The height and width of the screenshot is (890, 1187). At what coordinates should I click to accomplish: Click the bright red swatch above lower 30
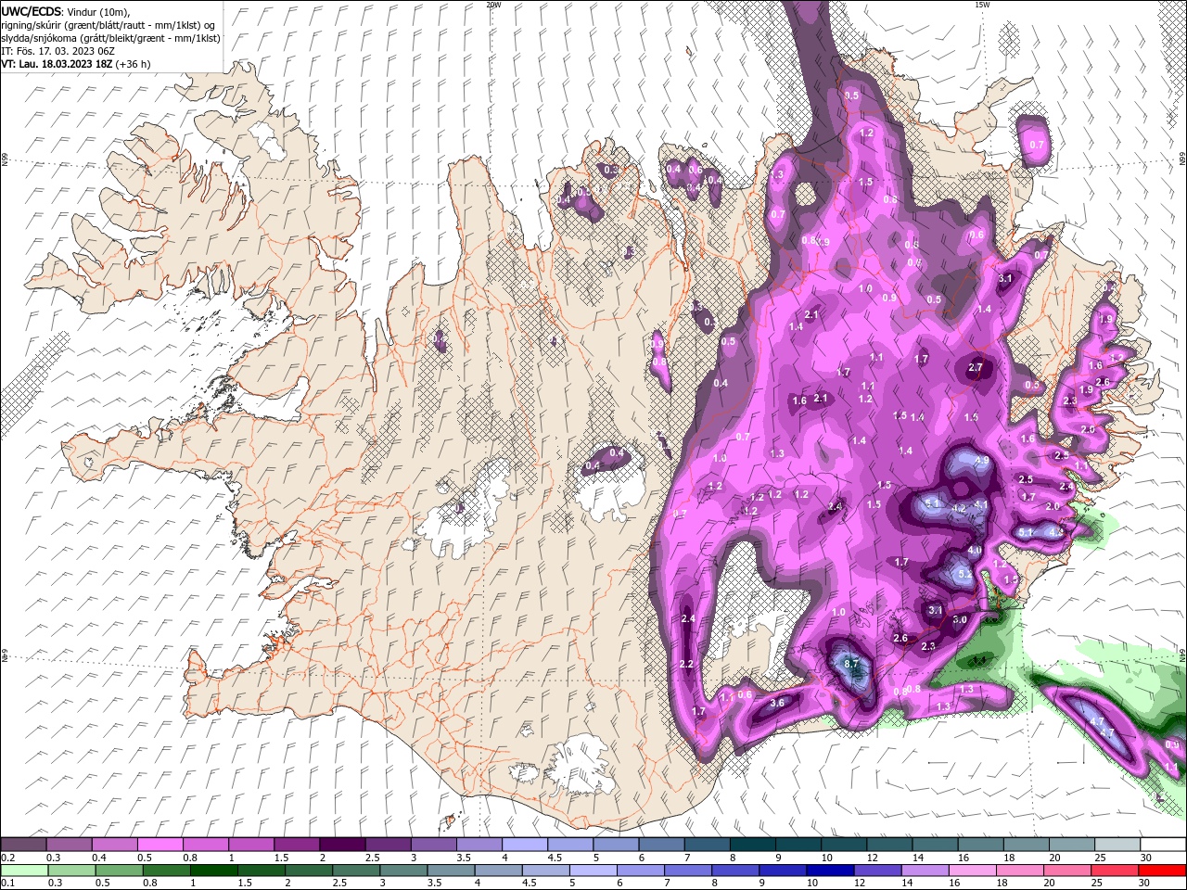tap(1161, 871)
